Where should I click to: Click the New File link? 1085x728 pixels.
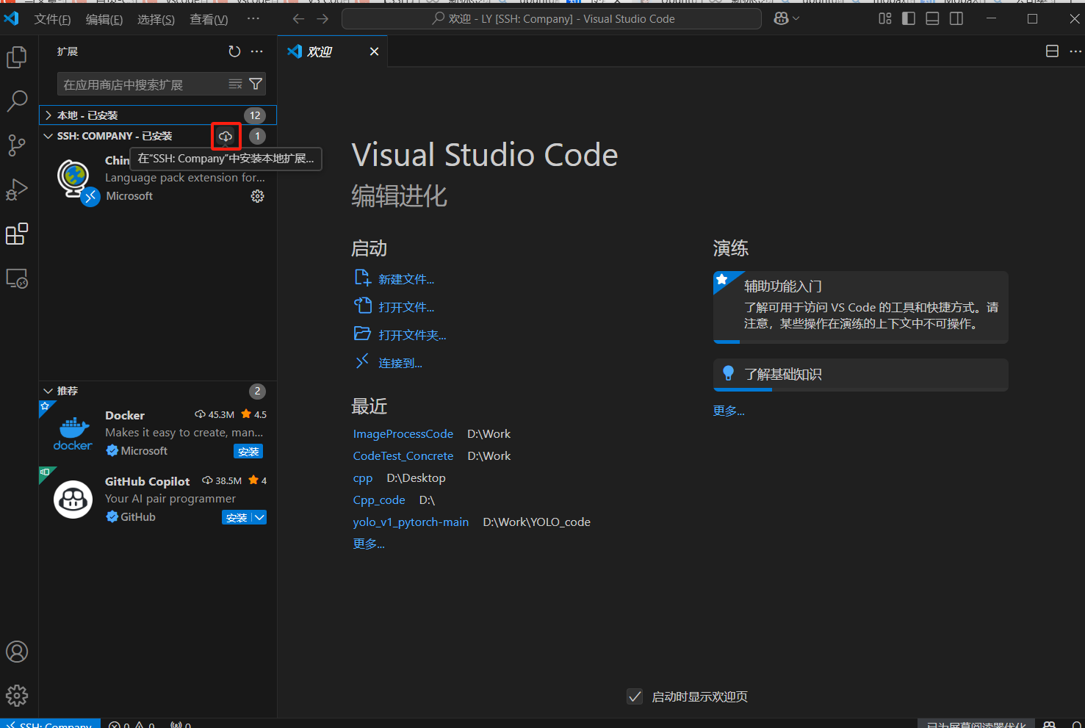[x=406, y=279]
